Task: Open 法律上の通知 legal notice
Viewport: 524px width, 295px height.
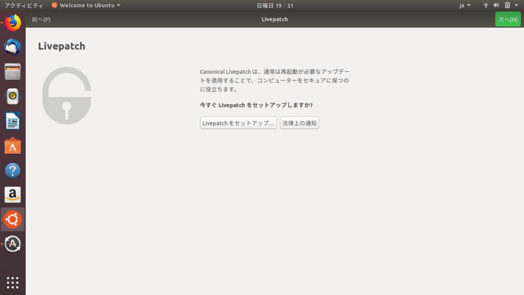Action: pyautogui.click(x=299, y=123)
